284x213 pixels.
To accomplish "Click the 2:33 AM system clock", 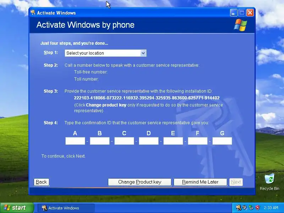I will pyautogui.click(x=271, y=208).
